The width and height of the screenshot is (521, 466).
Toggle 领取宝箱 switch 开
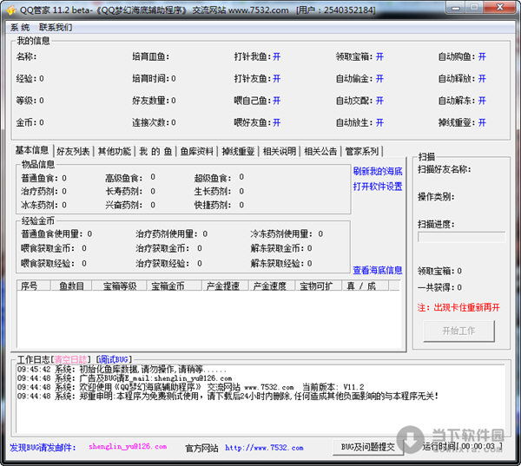[379, 56]
